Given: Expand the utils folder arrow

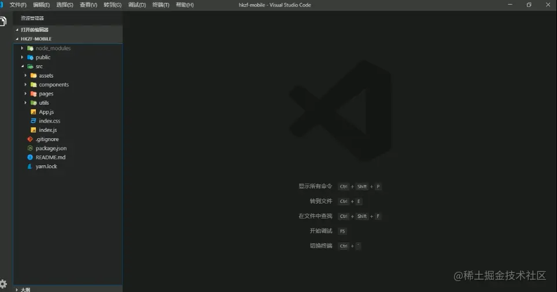Looking at the screenshot, I should (x=25, y=103).
